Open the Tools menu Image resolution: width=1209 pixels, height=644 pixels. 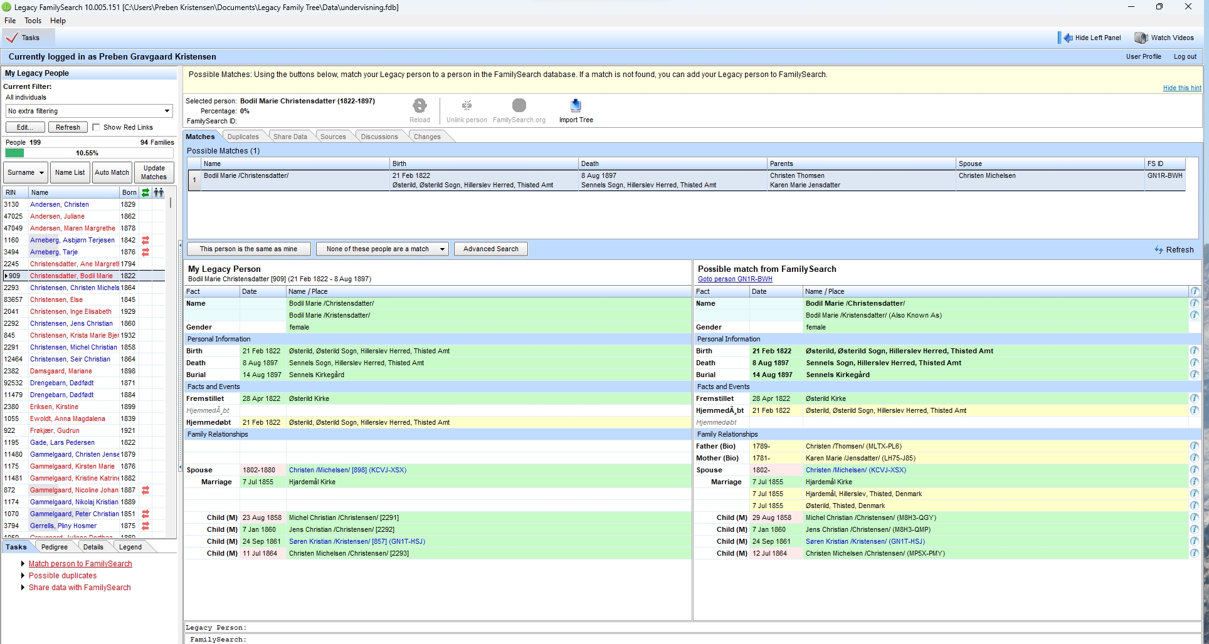[x=33, y=21]
